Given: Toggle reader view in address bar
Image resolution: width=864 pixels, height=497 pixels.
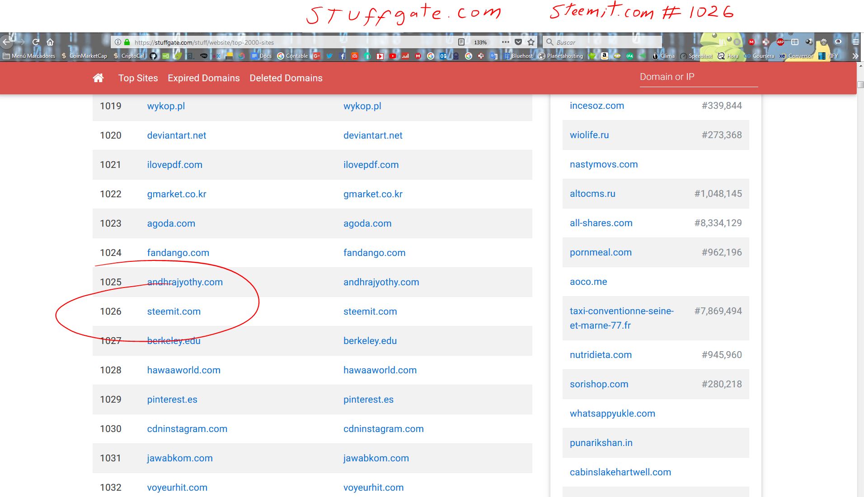Looking at the screenshot, I should (461, 42).
